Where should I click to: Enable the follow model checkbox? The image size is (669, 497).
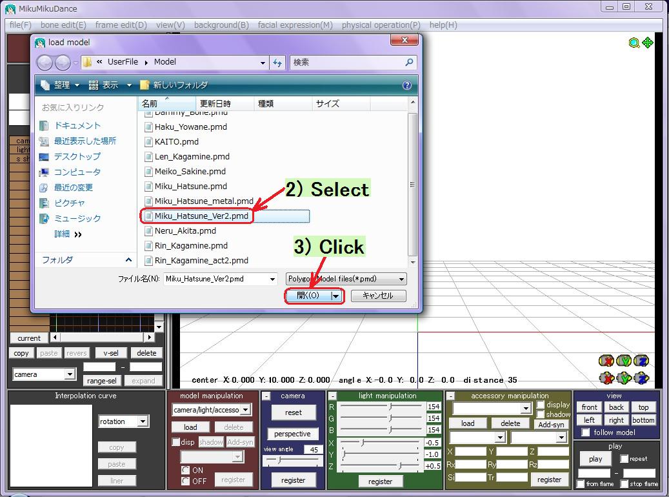[586, 432]
